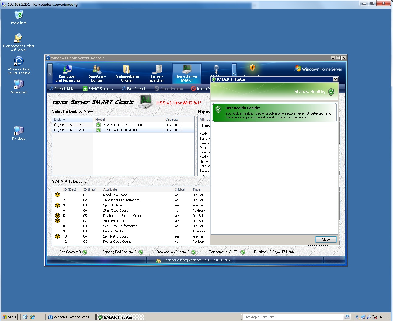Click the Temperature 31 °C check icon

coord(243,252)
